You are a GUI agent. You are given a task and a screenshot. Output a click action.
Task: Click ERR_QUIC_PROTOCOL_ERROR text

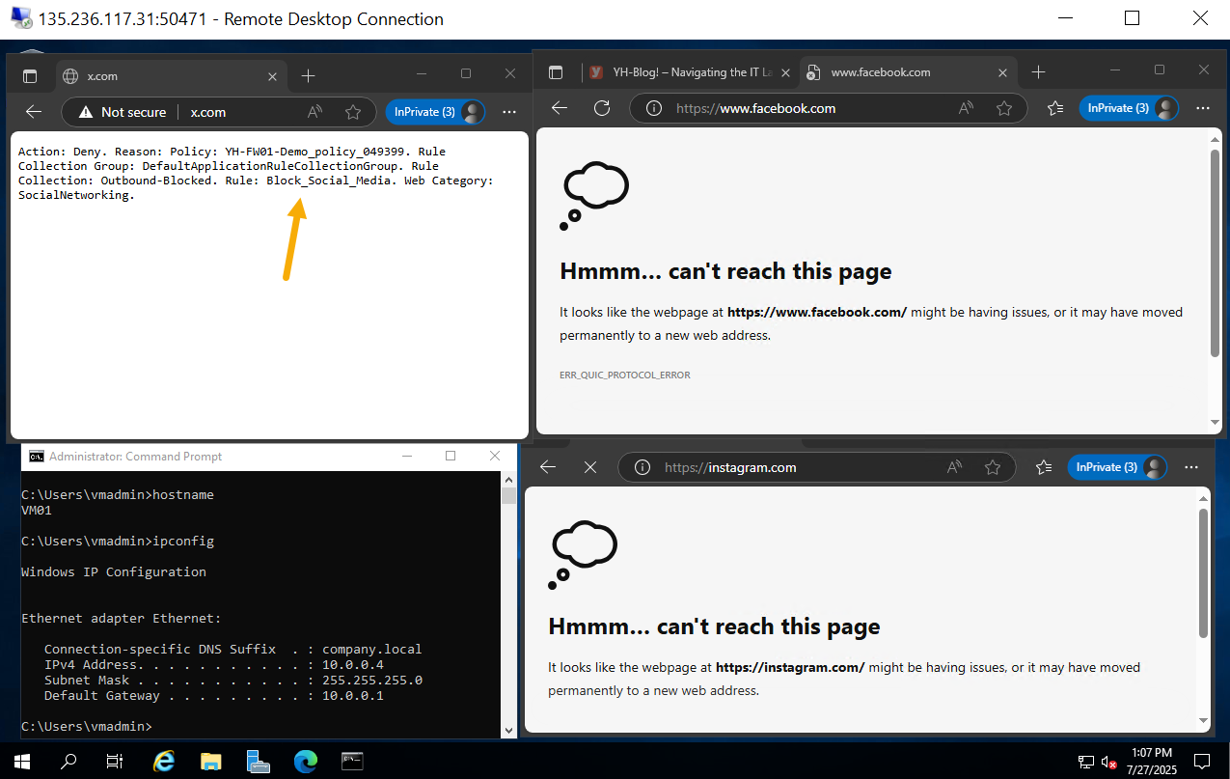pos(625,375)
